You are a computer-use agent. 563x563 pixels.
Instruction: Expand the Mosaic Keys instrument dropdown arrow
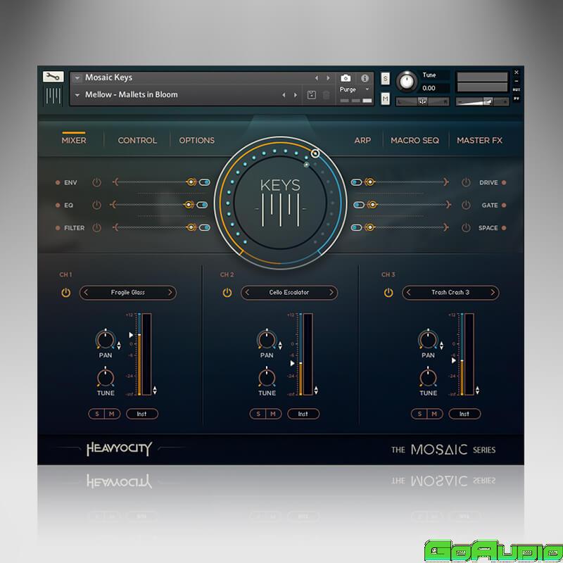click(x=77, y=78)
